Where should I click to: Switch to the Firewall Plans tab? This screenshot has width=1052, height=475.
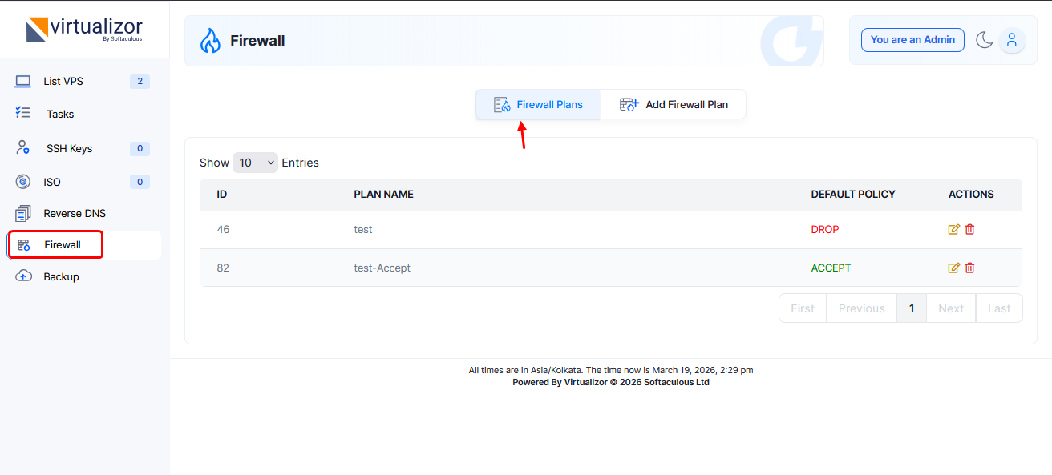click(x=538, y=104)
